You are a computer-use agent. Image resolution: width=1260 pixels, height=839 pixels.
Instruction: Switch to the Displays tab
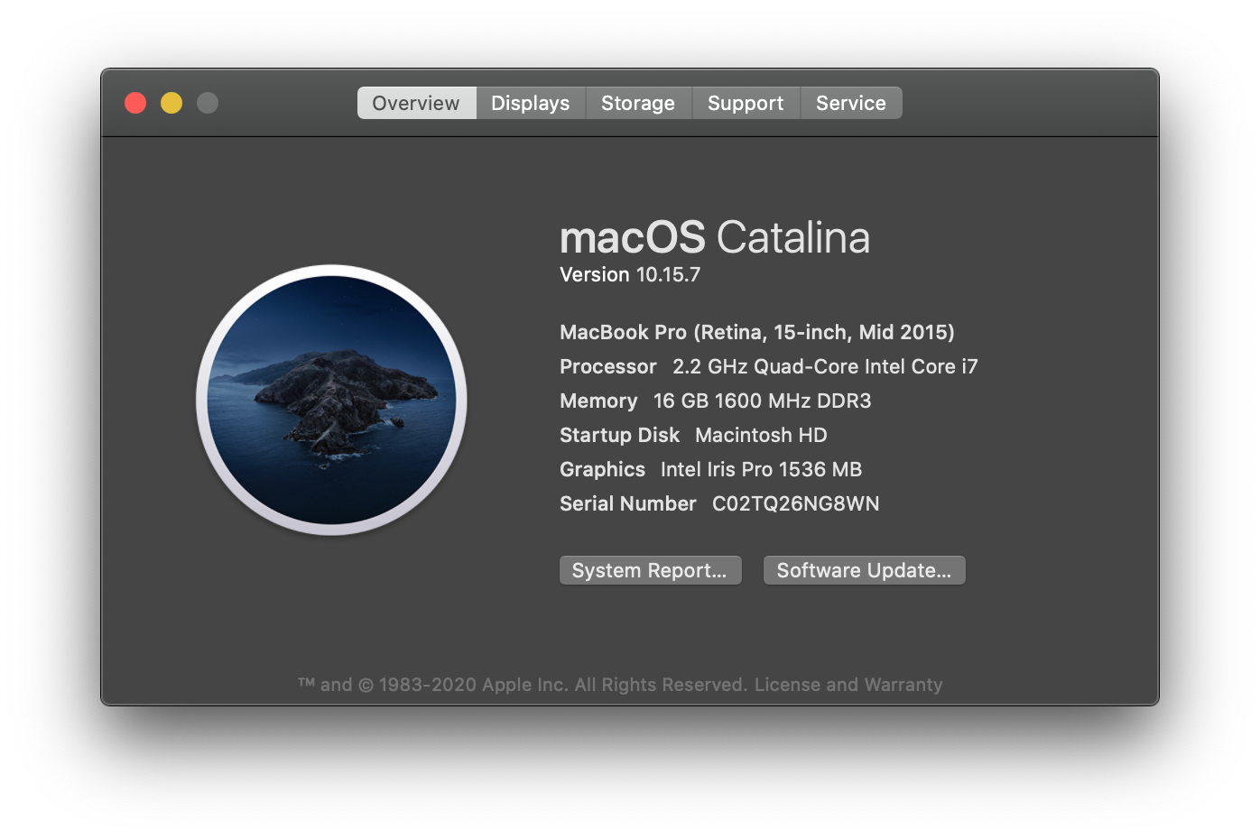pos(530,103)
